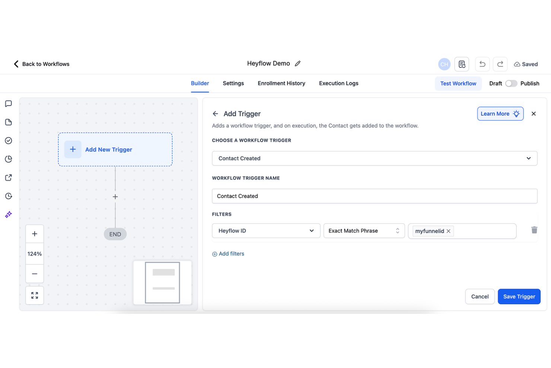
Task: Click the canvas minimap thumbnail
Action: (162, 283)
